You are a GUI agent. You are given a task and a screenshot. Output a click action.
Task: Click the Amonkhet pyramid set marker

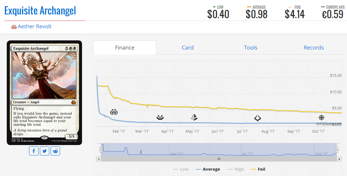(x=194, y=117)
